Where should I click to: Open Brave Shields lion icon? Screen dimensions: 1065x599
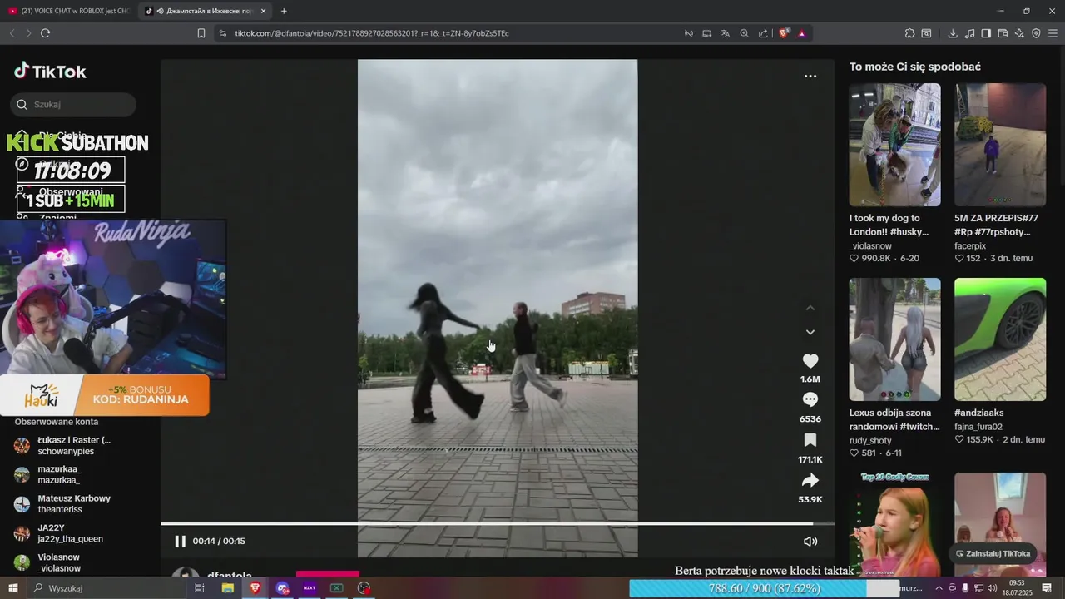(783, 33)
